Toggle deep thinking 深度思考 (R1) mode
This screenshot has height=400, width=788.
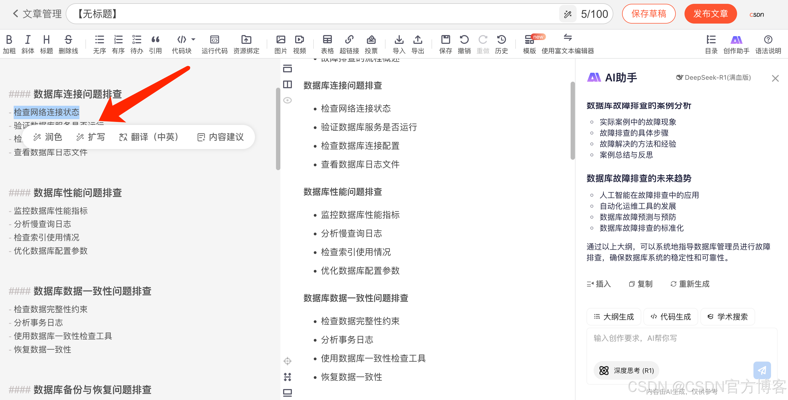point(626,371)
